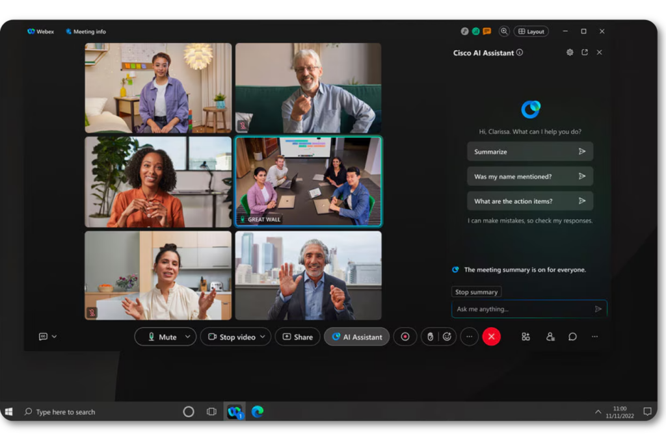The image size is (666, 440).
Task: Click the send arrow in the ask field
Action: (x=598, y=309)
